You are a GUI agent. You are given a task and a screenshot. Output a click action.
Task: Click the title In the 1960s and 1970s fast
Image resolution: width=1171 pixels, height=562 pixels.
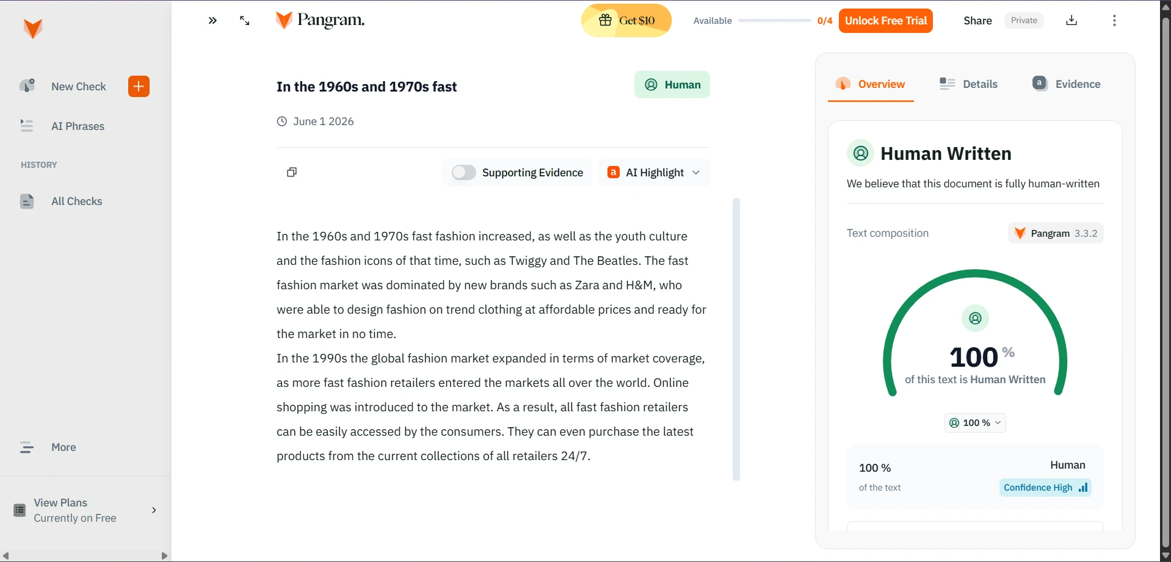(366, 87)
